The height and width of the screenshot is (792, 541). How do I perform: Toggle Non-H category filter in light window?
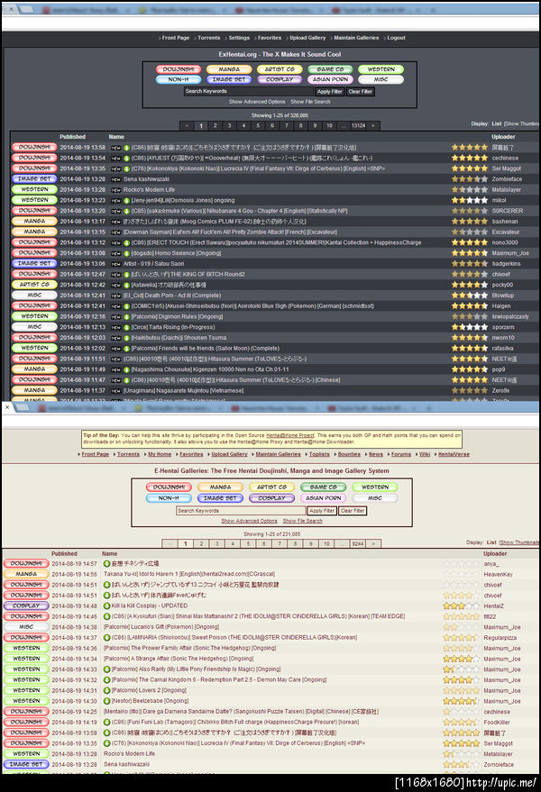coord(169,498)
